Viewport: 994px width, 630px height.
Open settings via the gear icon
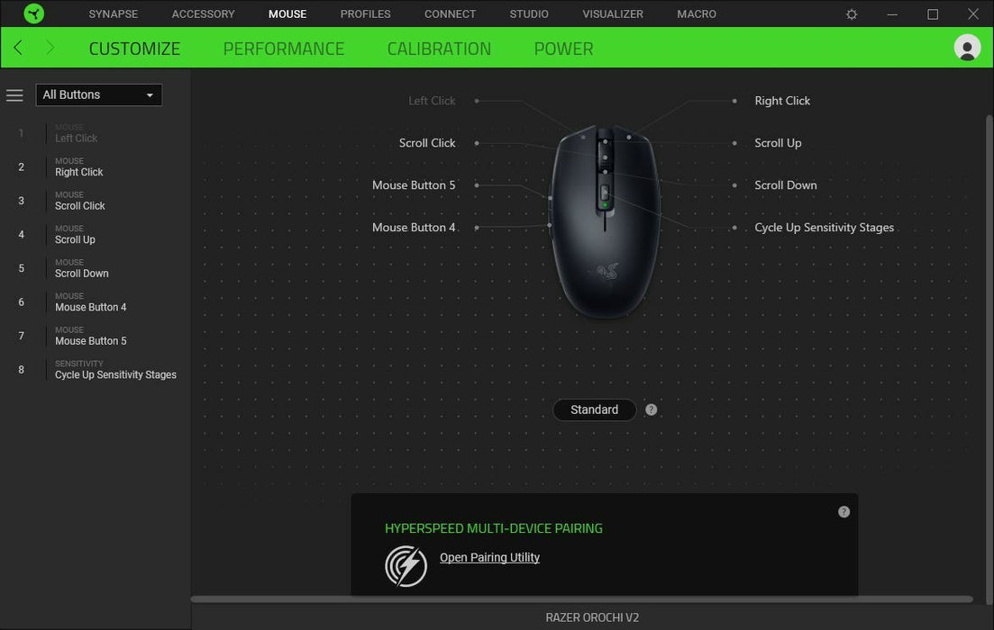pyautogui.click(x=852, y=13)
